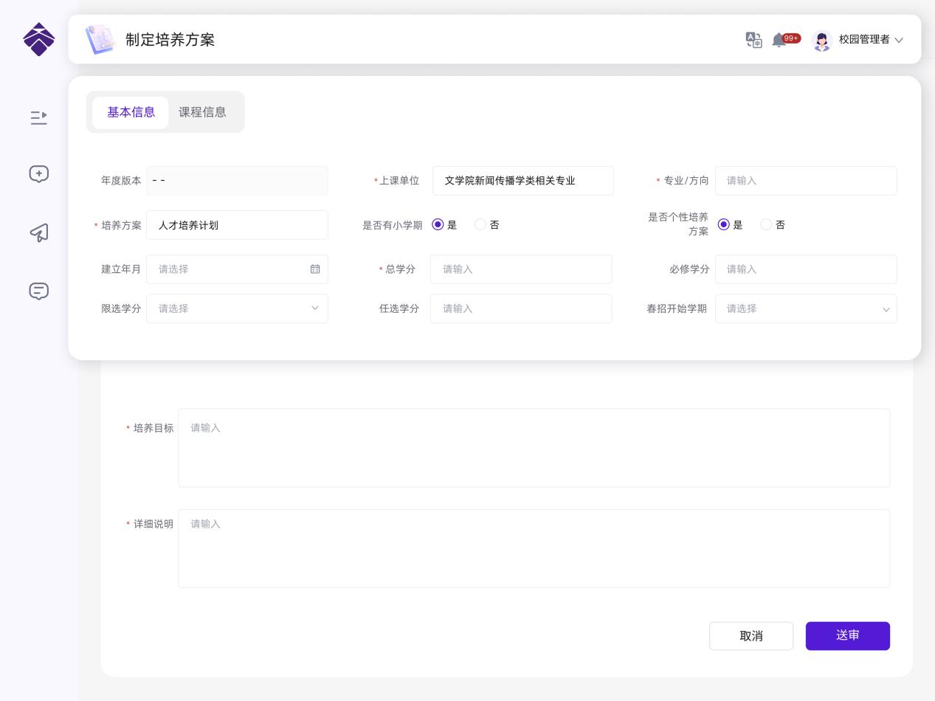Click the 培养目标 text area
Image resolution: width=935 pixels, height=701 pixels.
[x=534, y=448]
